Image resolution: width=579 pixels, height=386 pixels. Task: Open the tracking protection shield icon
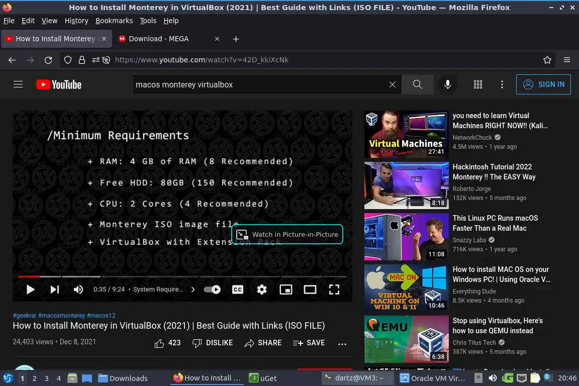tap(67, 60)
